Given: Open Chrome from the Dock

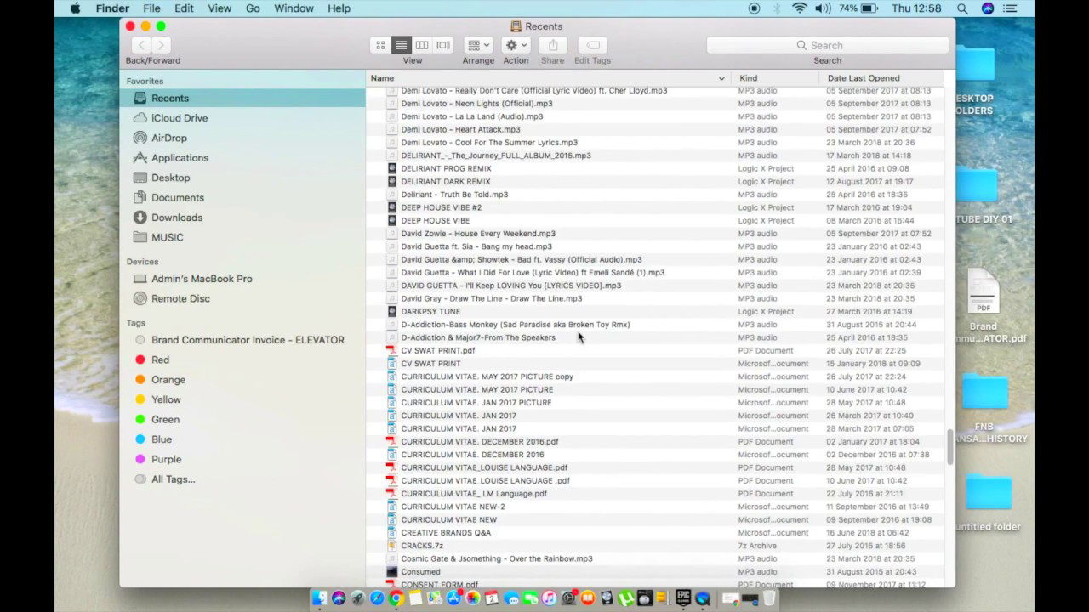Looking at the screenshot, I should [x=396, y=598].
